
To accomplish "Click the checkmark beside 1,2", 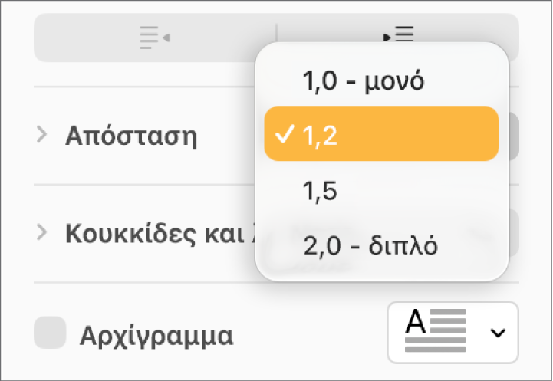I will click(x=285, y=134).
